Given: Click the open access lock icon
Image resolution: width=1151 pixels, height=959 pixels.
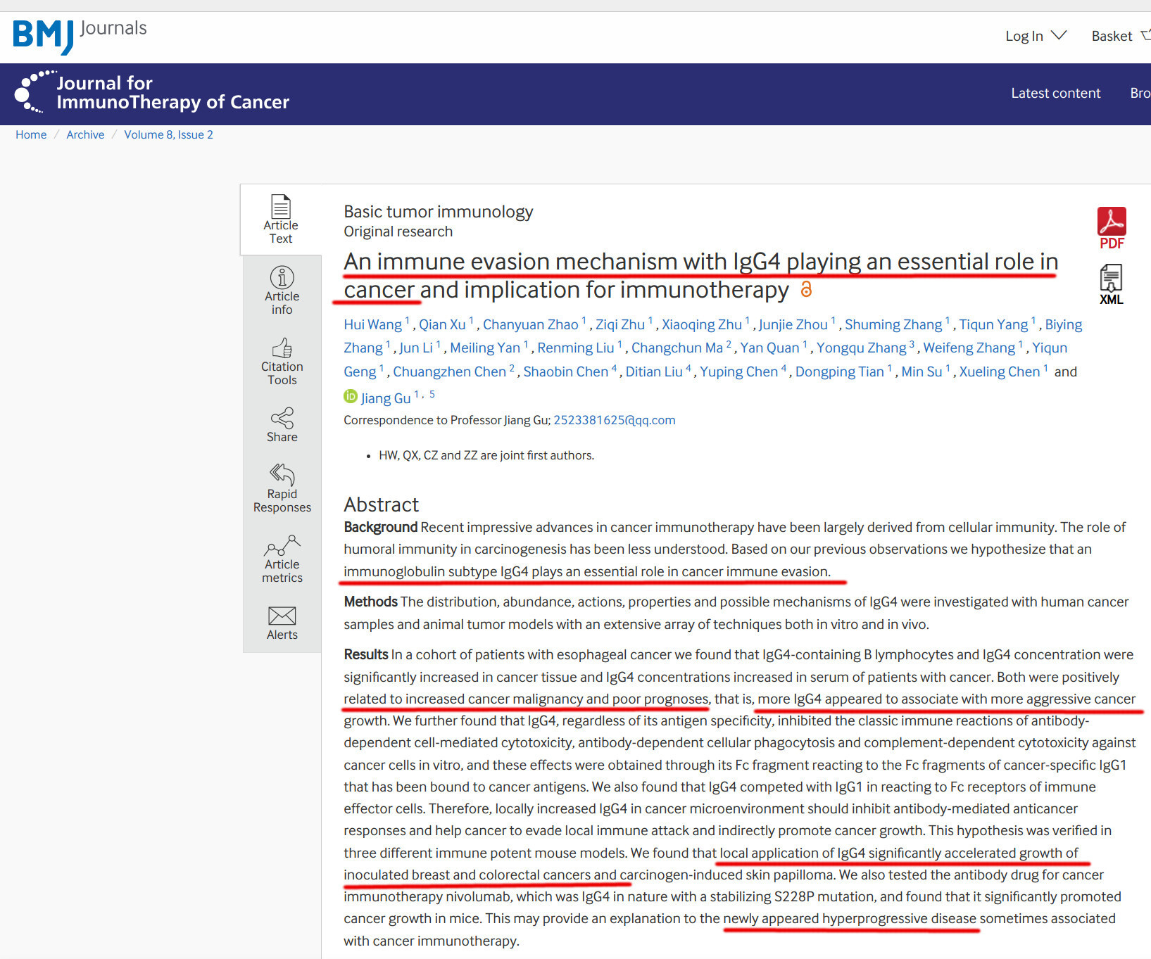Looking at the screenshot, I should [806, 289].
